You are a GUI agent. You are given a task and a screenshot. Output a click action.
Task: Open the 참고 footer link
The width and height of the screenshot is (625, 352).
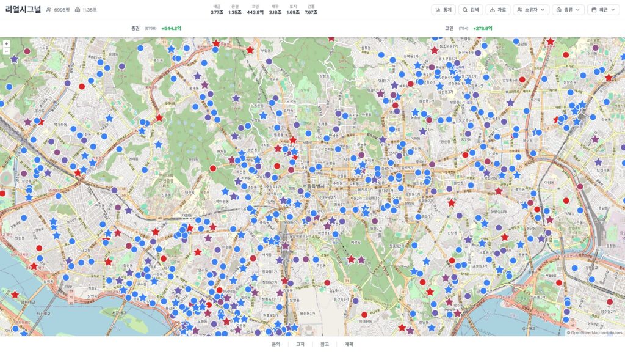click(x=325, y=344)
